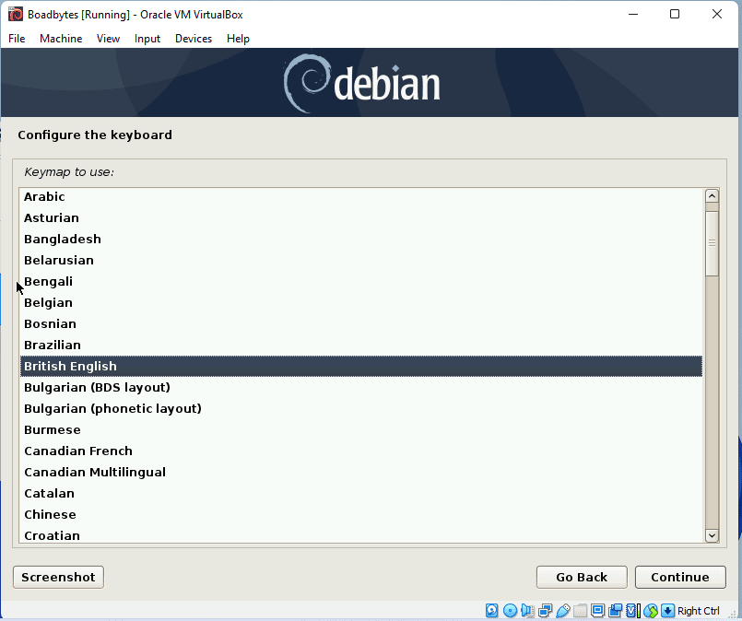Click the CPU virtualization status icon
Image resolution: width=742 pixels, height=621 pixels.
click(632, 611)
